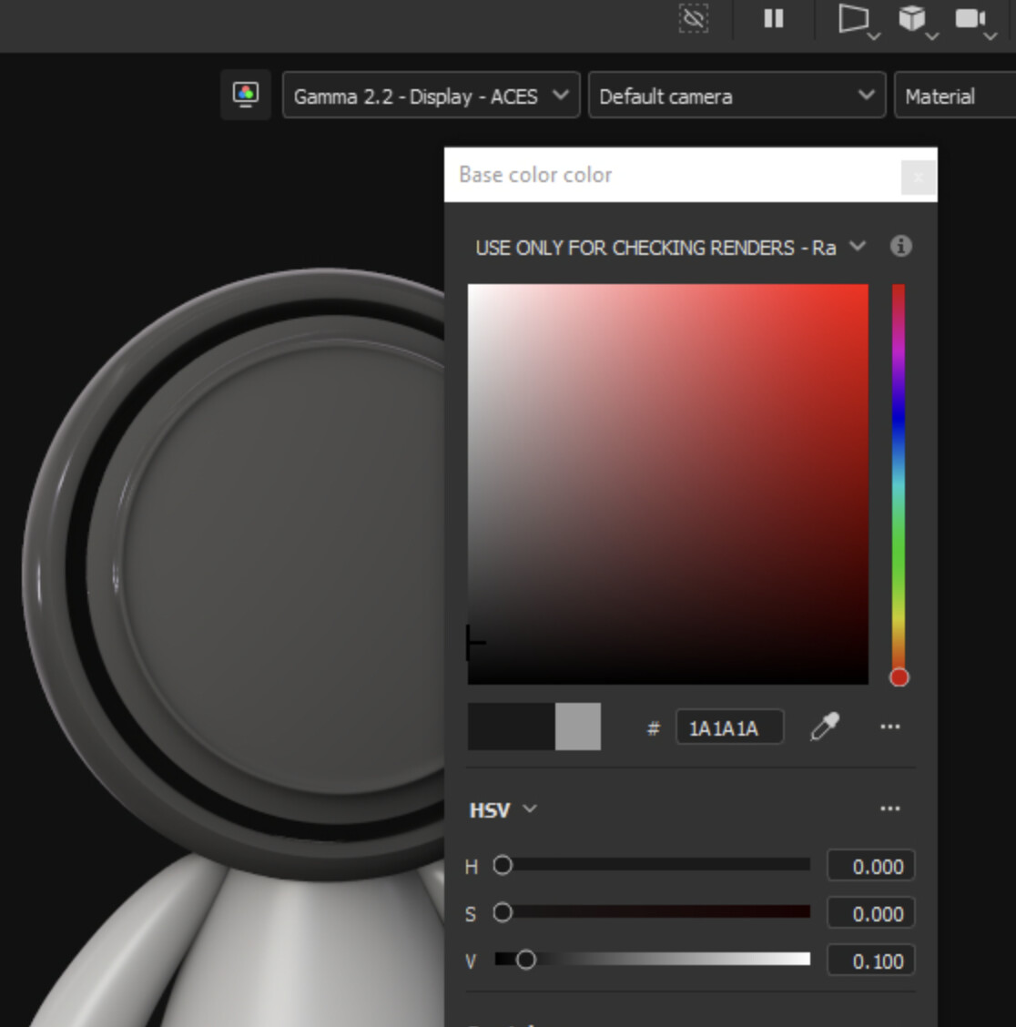Pause the viewport rendering
The image size is (1016, 1027).
pos(774,18)
